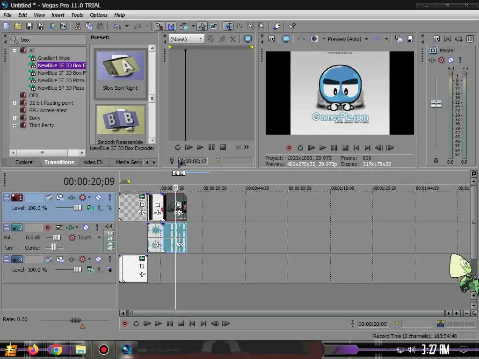The height and width of the screenshot is (359, 479).
Task: Open the preview overlays grid dropdown arrow
Action: click(x=386, y=39)
